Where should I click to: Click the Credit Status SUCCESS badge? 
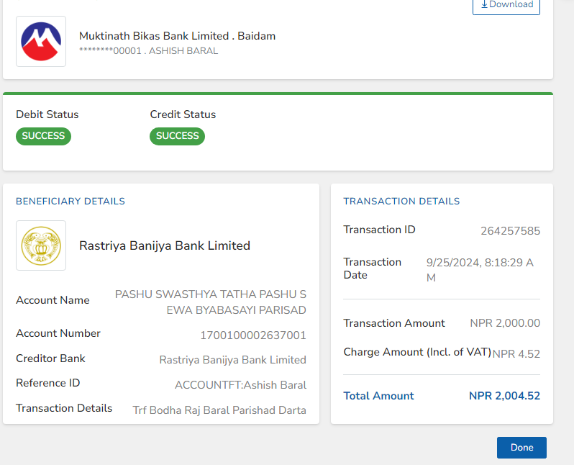pos(177,136)
